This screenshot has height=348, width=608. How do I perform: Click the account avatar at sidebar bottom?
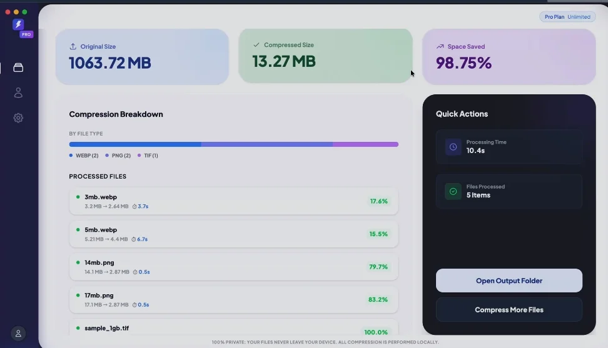(x=18, y=333)
